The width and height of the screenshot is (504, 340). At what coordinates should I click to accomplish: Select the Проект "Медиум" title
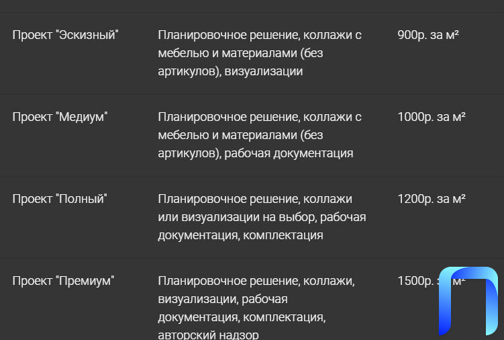[x=60, y=117]
